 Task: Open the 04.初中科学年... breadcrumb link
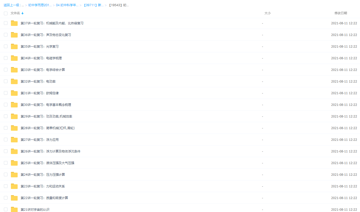[67, 5]
